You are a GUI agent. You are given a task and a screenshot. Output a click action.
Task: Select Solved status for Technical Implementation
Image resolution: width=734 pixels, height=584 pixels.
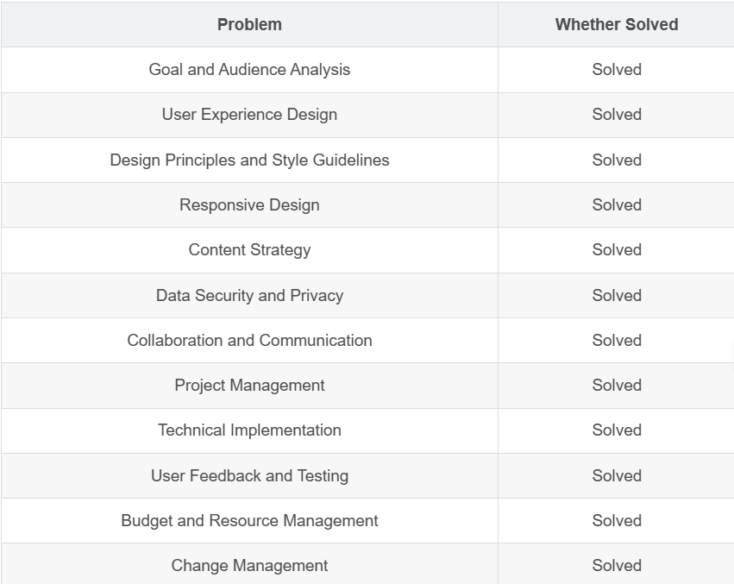(x=617, y=430)
